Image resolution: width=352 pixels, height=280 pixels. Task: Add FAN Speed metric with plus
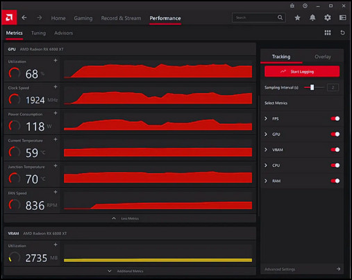(x=56, y=192)
